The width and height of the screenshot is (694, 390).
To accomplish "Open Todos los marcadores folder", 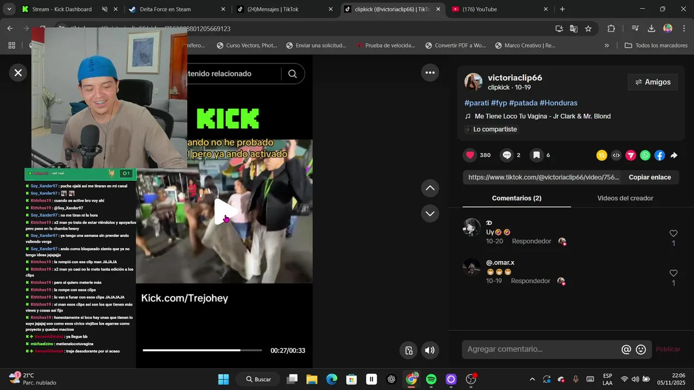I will (656, 45).
